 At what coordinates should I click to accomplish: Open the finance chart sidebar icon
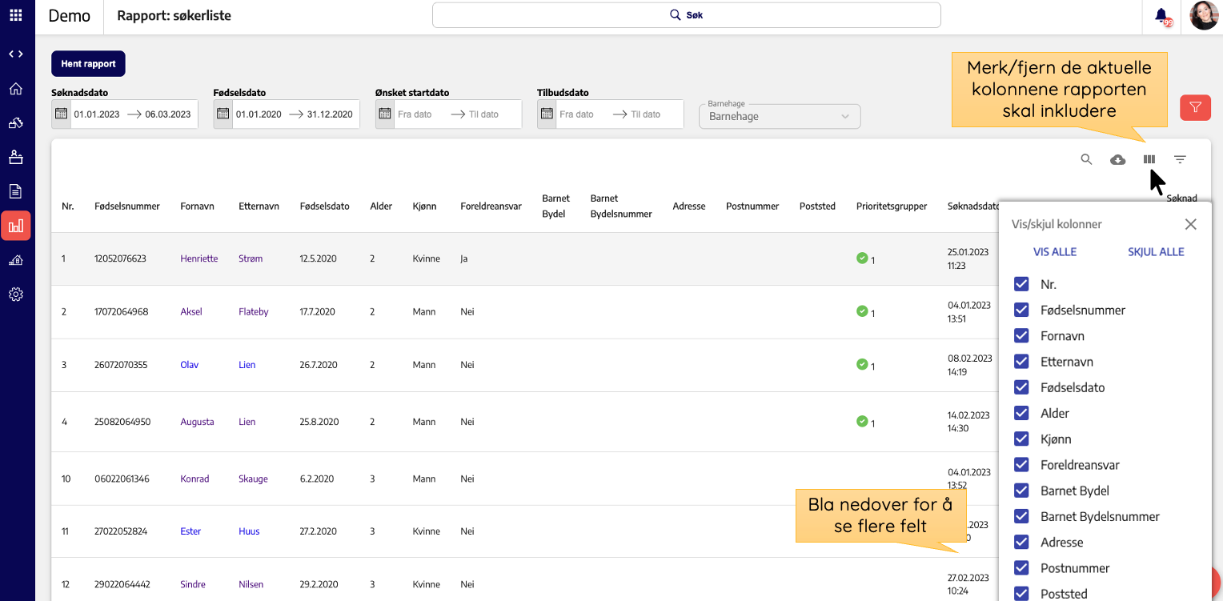click(x=16, y=260)
